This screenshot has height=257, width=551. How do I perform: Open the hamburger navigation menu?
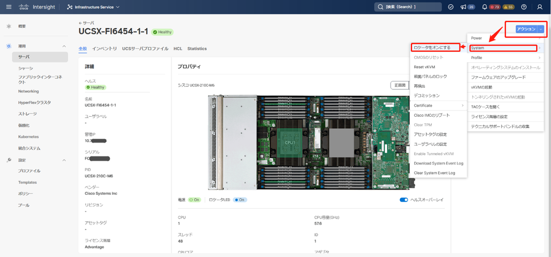[9, 7]
